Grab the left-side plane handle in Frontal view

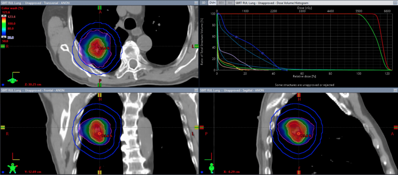[x=196, y=127]
